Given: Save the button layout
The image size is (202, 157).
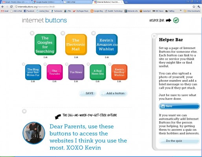Looking at the screenshot, I should 88,93.
